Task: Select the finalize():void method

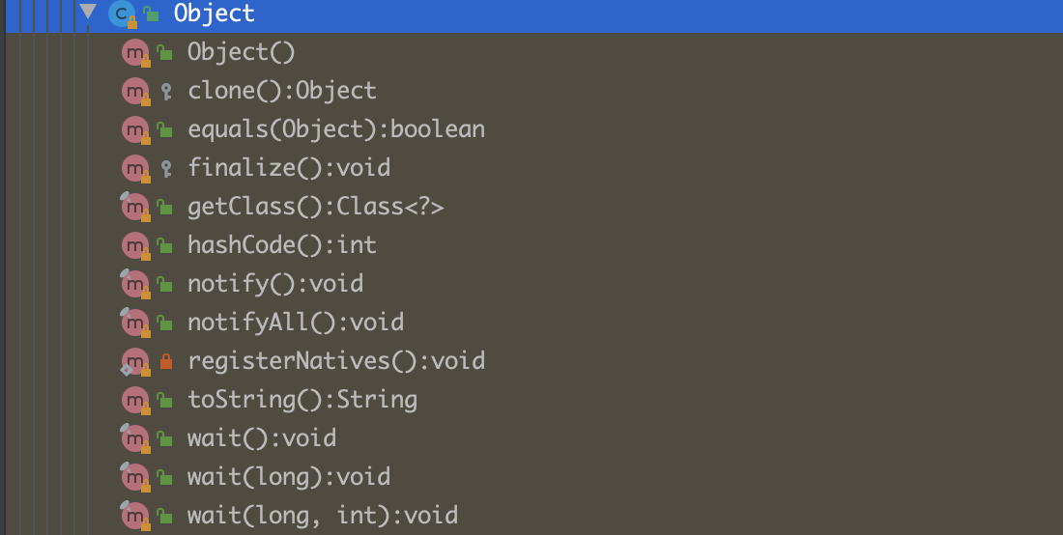Action: tap(289, 168)
